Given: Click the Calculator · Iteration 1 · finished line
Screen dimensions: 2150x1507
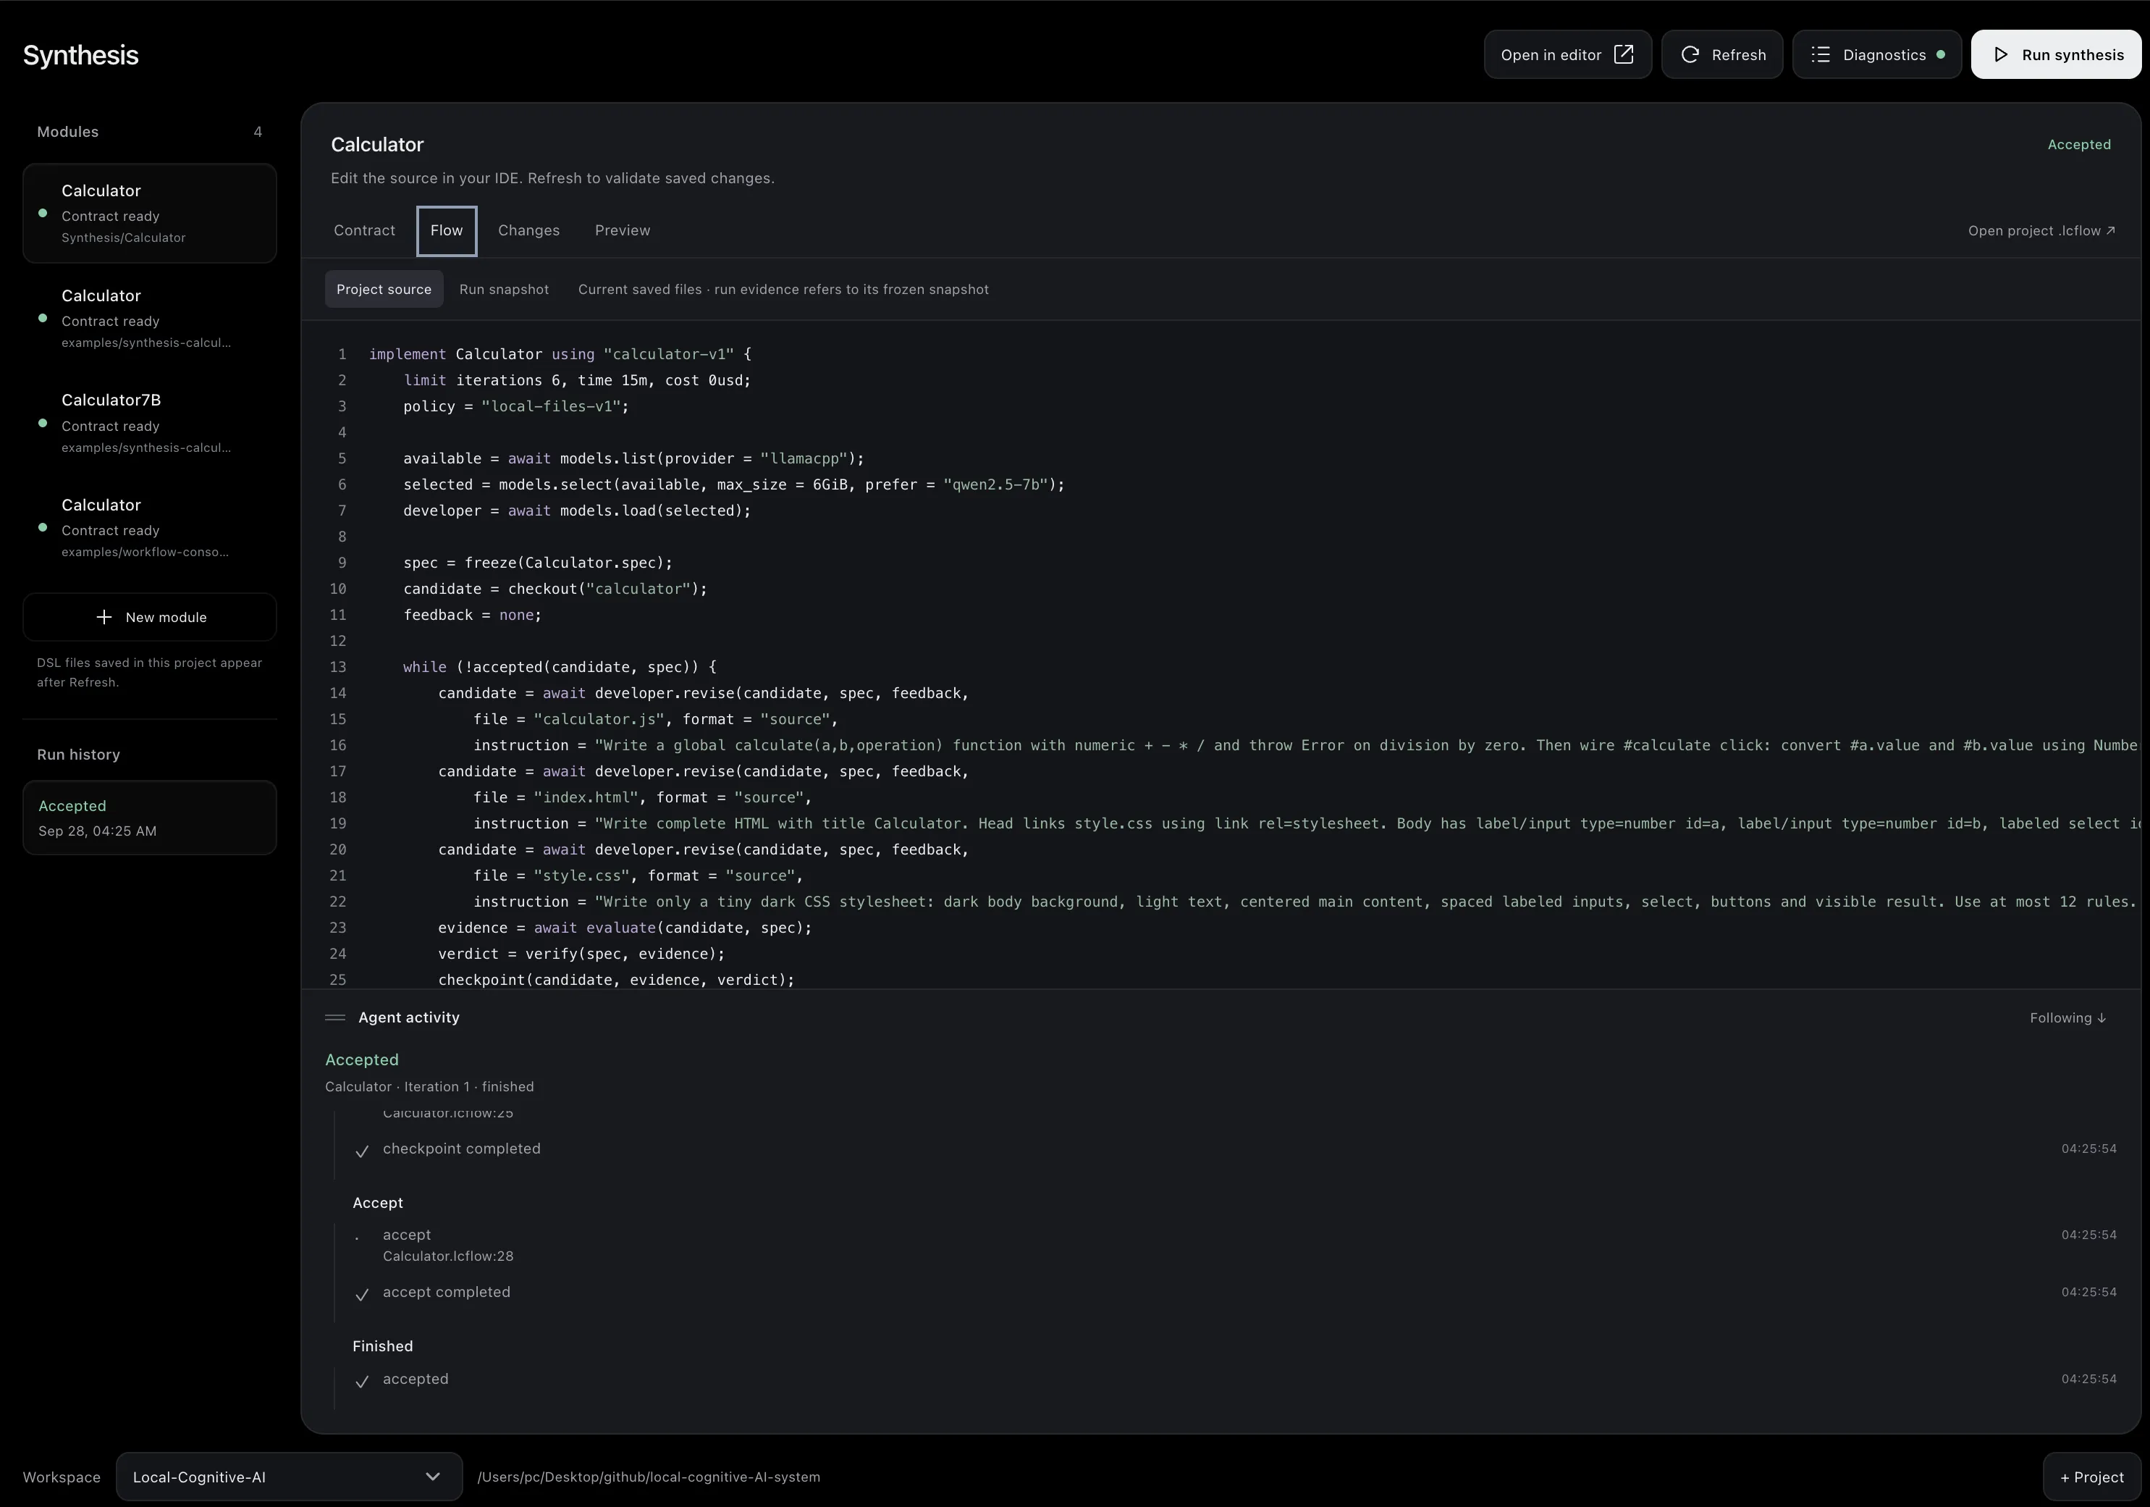Looking at the screenshot, I should pos(429,1086).
